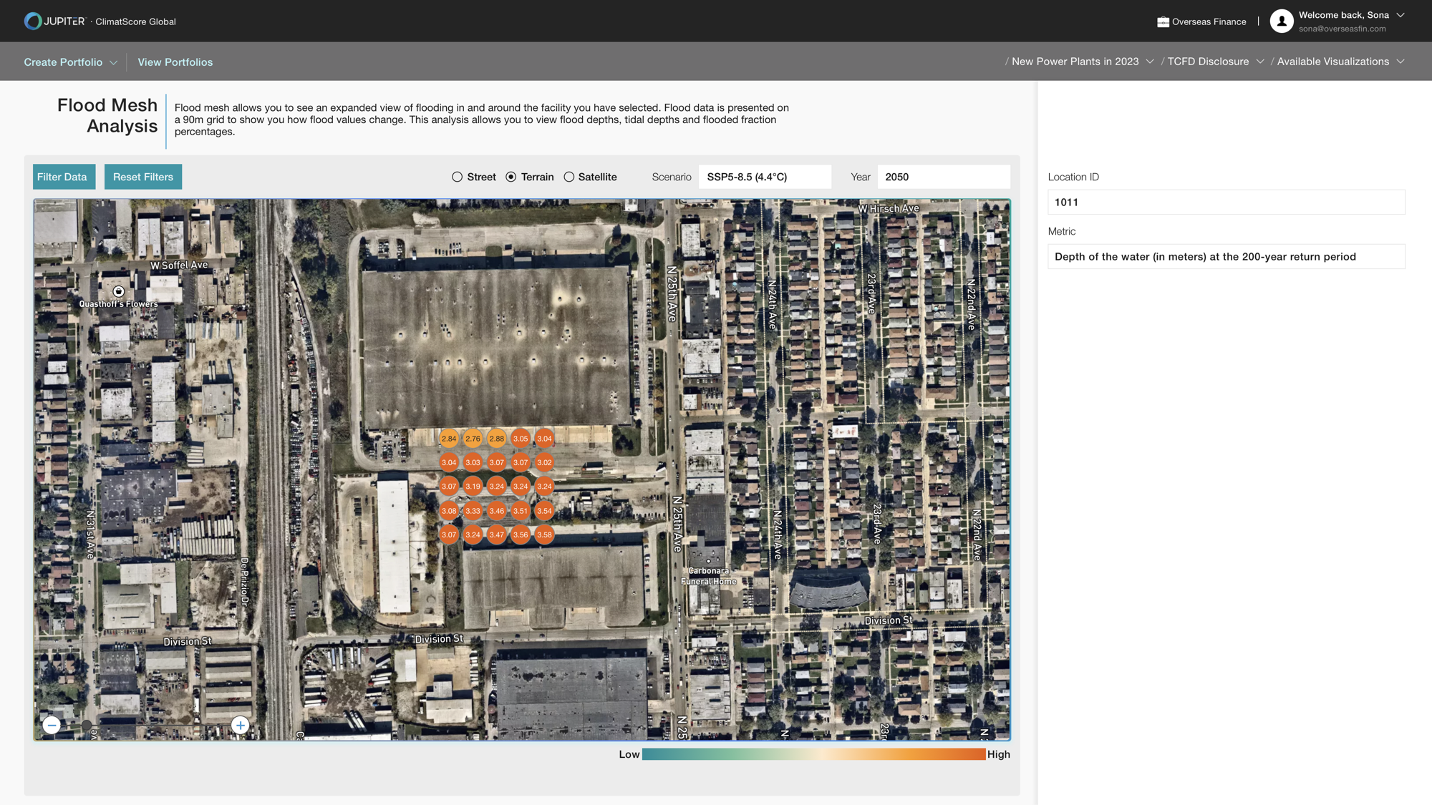Screen dimensions: 1432x805
Task: Click the Overseas Finance briefcase icon
Action: (x=1163, y=22)
